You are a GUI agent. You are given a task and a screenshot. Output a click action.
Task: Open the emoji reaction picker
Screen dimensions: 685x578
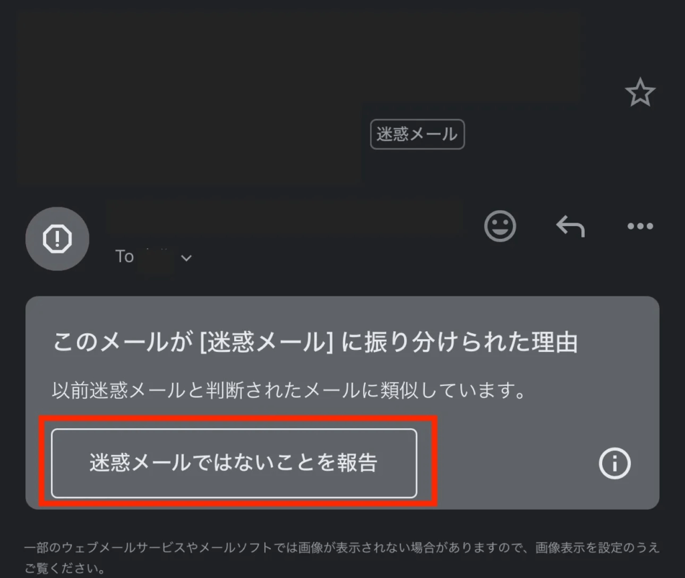click(x=500, y=226)
